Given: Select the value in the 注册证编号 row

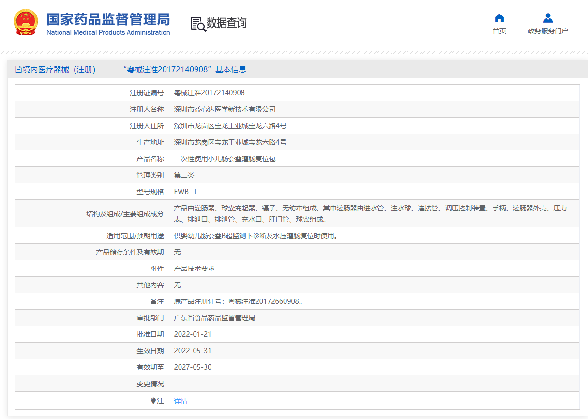Looking at the screenshot, I should point(209,93).
